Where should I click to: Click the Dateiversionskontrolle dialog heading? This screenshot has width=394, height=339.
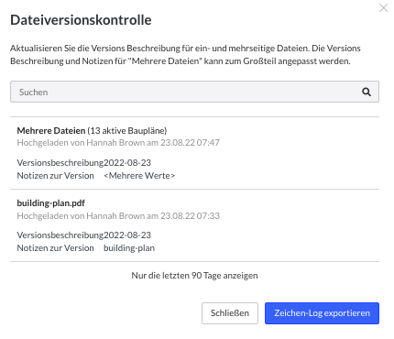click(81, 20)
